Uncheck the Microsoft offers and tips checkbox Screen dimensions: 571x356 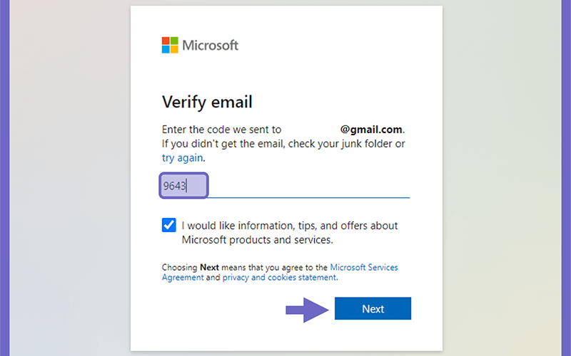169,225
